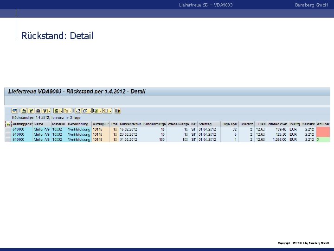Sort the list descending
334x251 pixels.
click(x=31, y=111)
